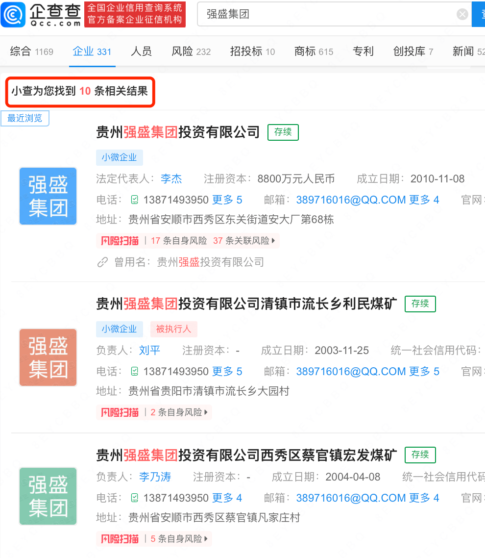
Task: Click former name 贵州强盛投资有限公司
Action: 211,262
